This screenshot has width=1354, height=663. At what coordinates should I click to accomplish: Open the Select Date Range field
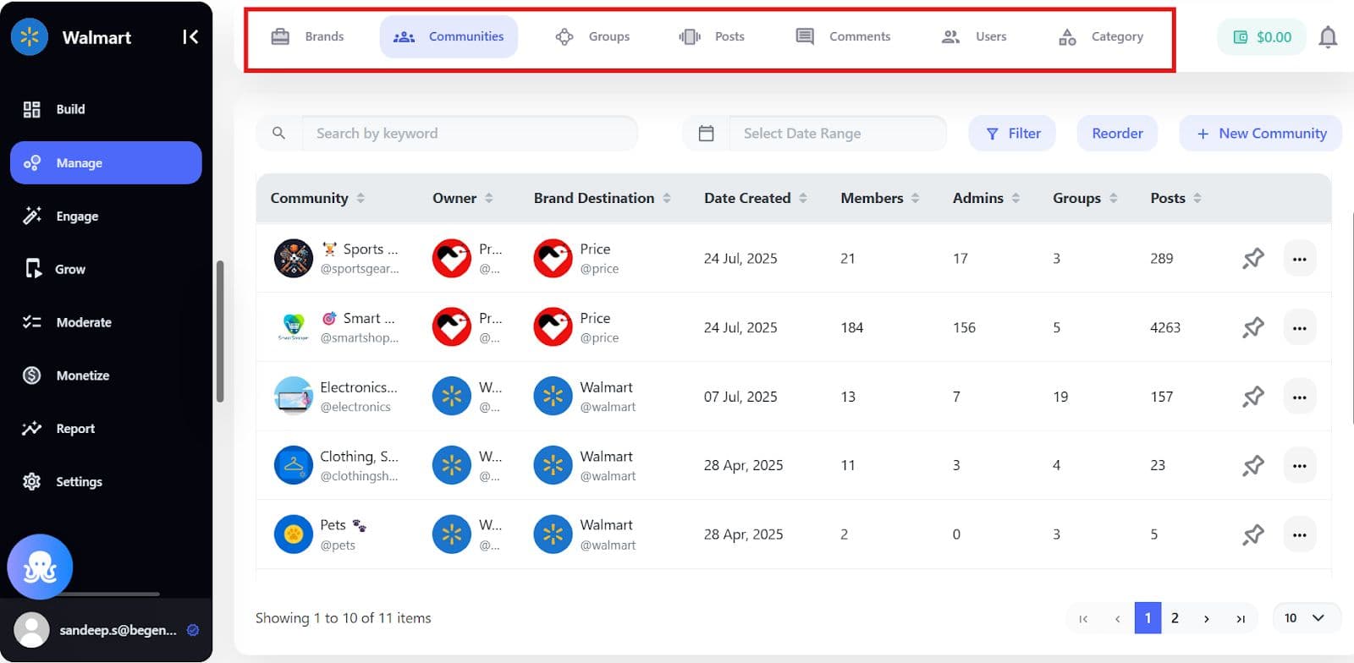(x=838, y=134)
